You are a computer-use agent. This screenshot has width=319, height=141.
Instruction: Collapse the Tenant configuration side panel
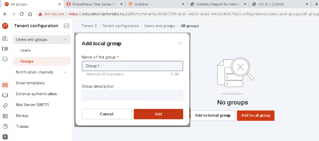pos(66,26)
